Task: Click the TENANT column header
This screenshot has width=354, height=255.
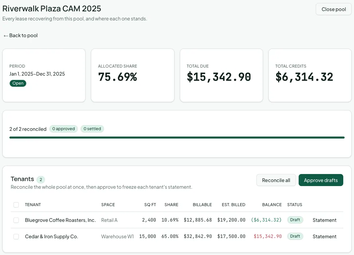Action: point(33,204)
